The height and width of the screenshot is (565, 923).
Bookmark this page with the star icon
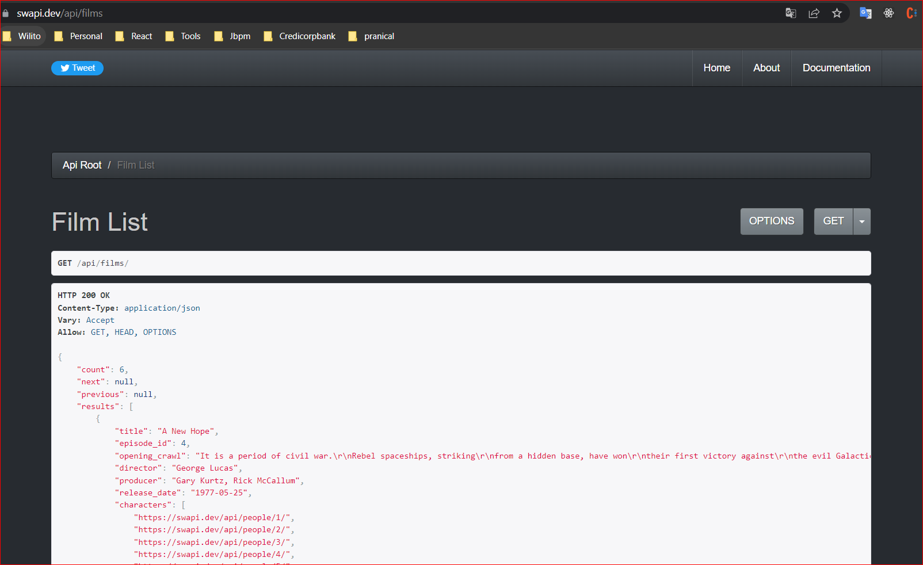[837, 13]
